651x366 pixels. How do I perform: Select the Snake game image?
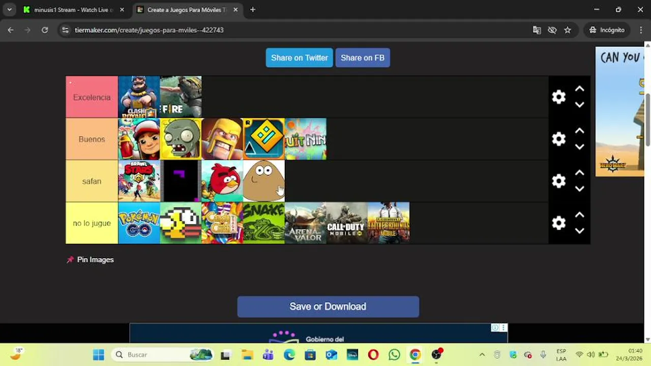tap(263, 223)
